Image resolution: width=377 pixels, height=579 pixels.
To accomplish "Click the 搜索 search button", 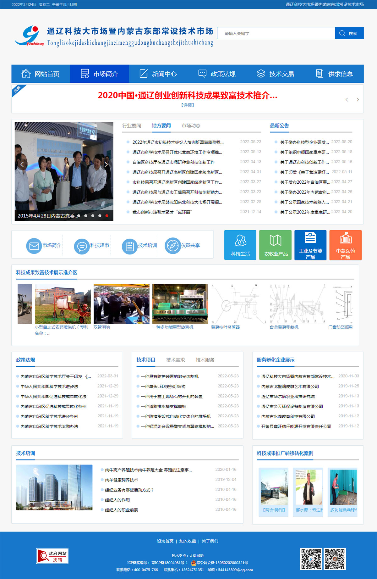I will pos(349,33).
